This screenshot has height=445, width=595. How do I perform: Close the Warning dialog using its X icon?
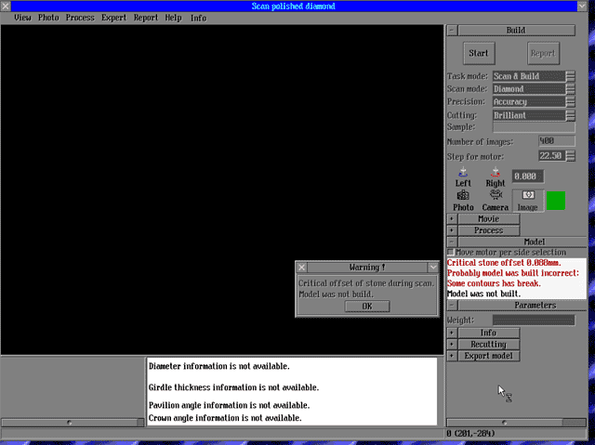[x=301, y=268]
